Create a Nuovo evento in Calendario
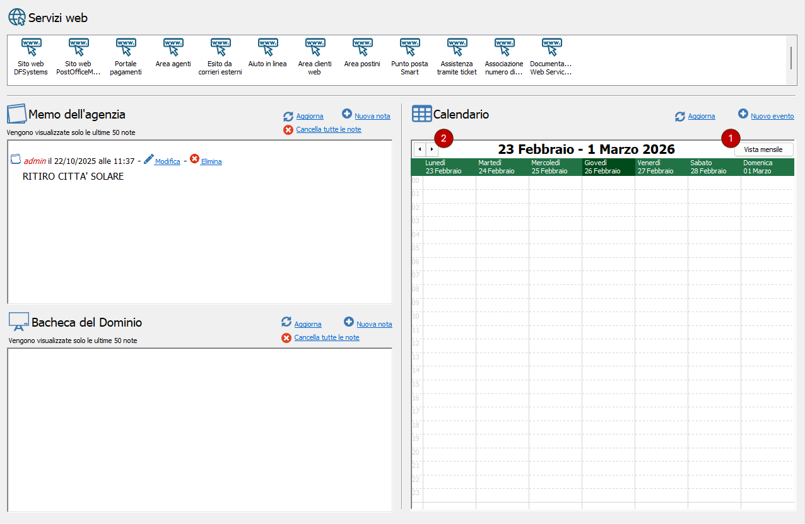 pos(772,116)
